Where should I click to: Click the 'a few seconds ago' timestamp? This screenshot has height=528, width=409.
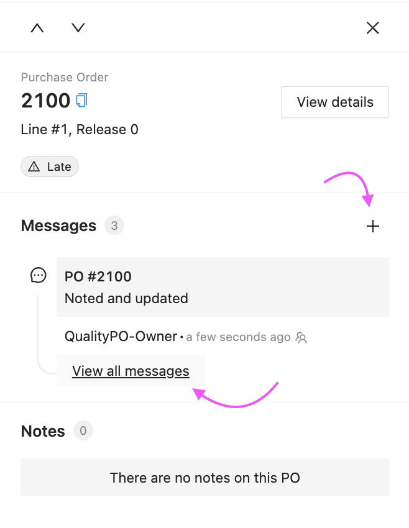238,337
